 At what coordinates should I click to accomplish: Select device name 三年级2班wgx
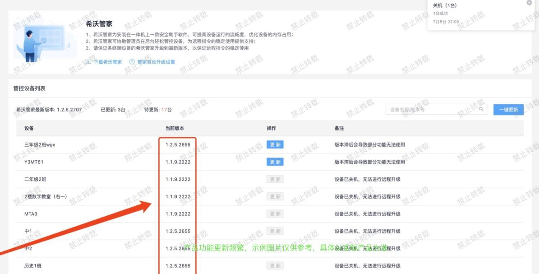pyautogui.click(x=40, y=144)
